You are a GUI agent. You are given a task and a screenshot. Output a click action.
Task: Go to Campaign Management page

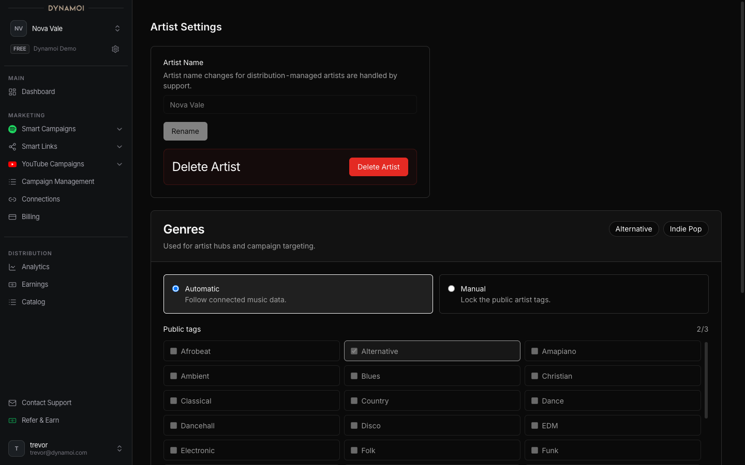(66, 182)
